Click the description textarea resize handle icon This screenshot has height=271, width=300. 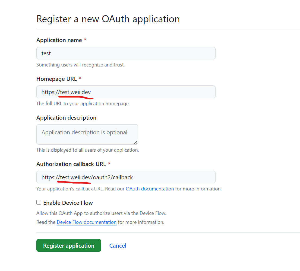click(136, 142)
